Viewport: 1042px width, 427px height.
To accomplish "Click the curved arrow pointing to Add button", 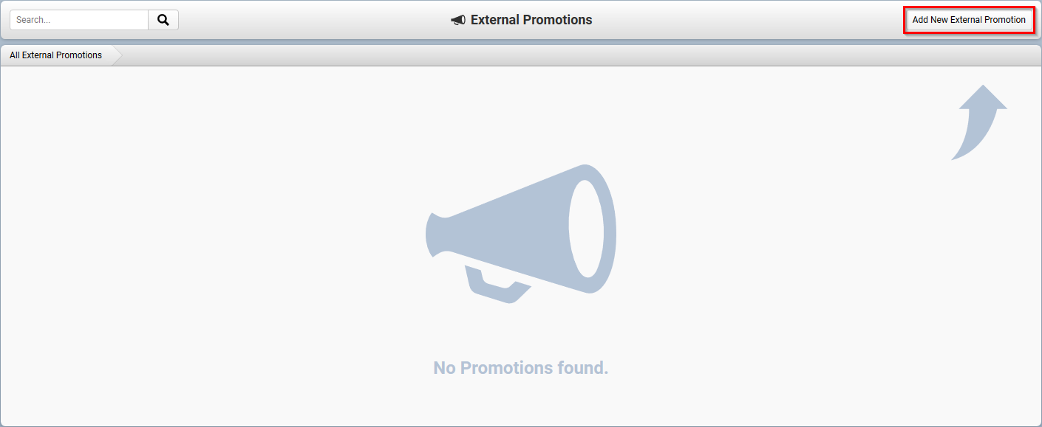I will [x=979, y=122].
